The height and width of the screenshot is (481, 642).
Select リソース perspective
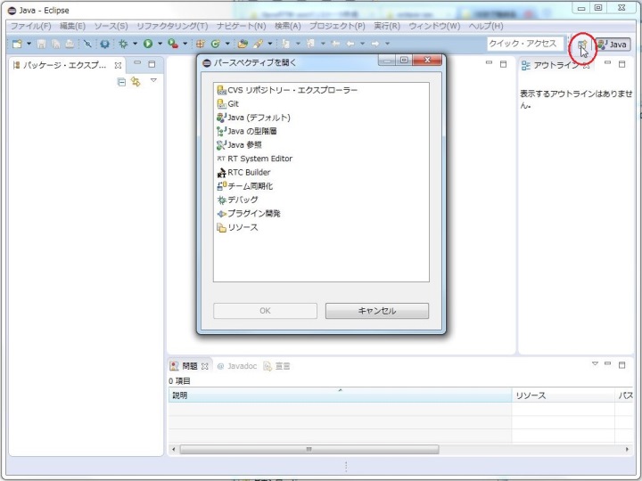click(x=237, y=227)
